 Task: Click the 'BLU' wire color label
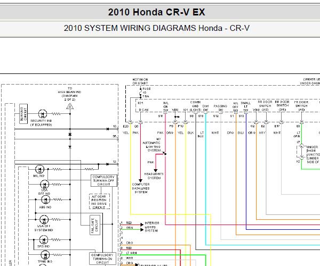point(241,132)
